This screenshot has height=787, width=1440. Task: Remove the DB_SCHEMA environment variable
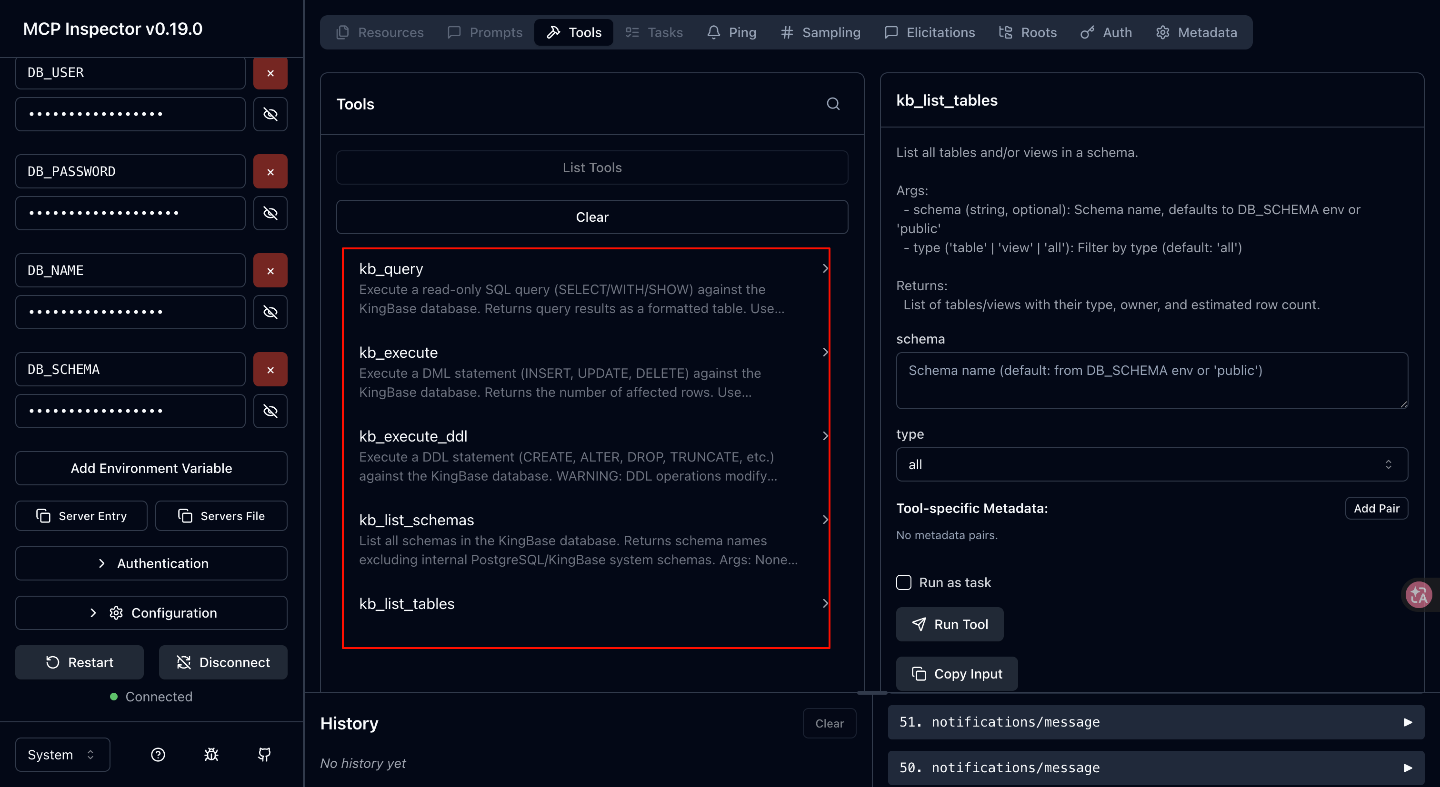click(270, 370)
